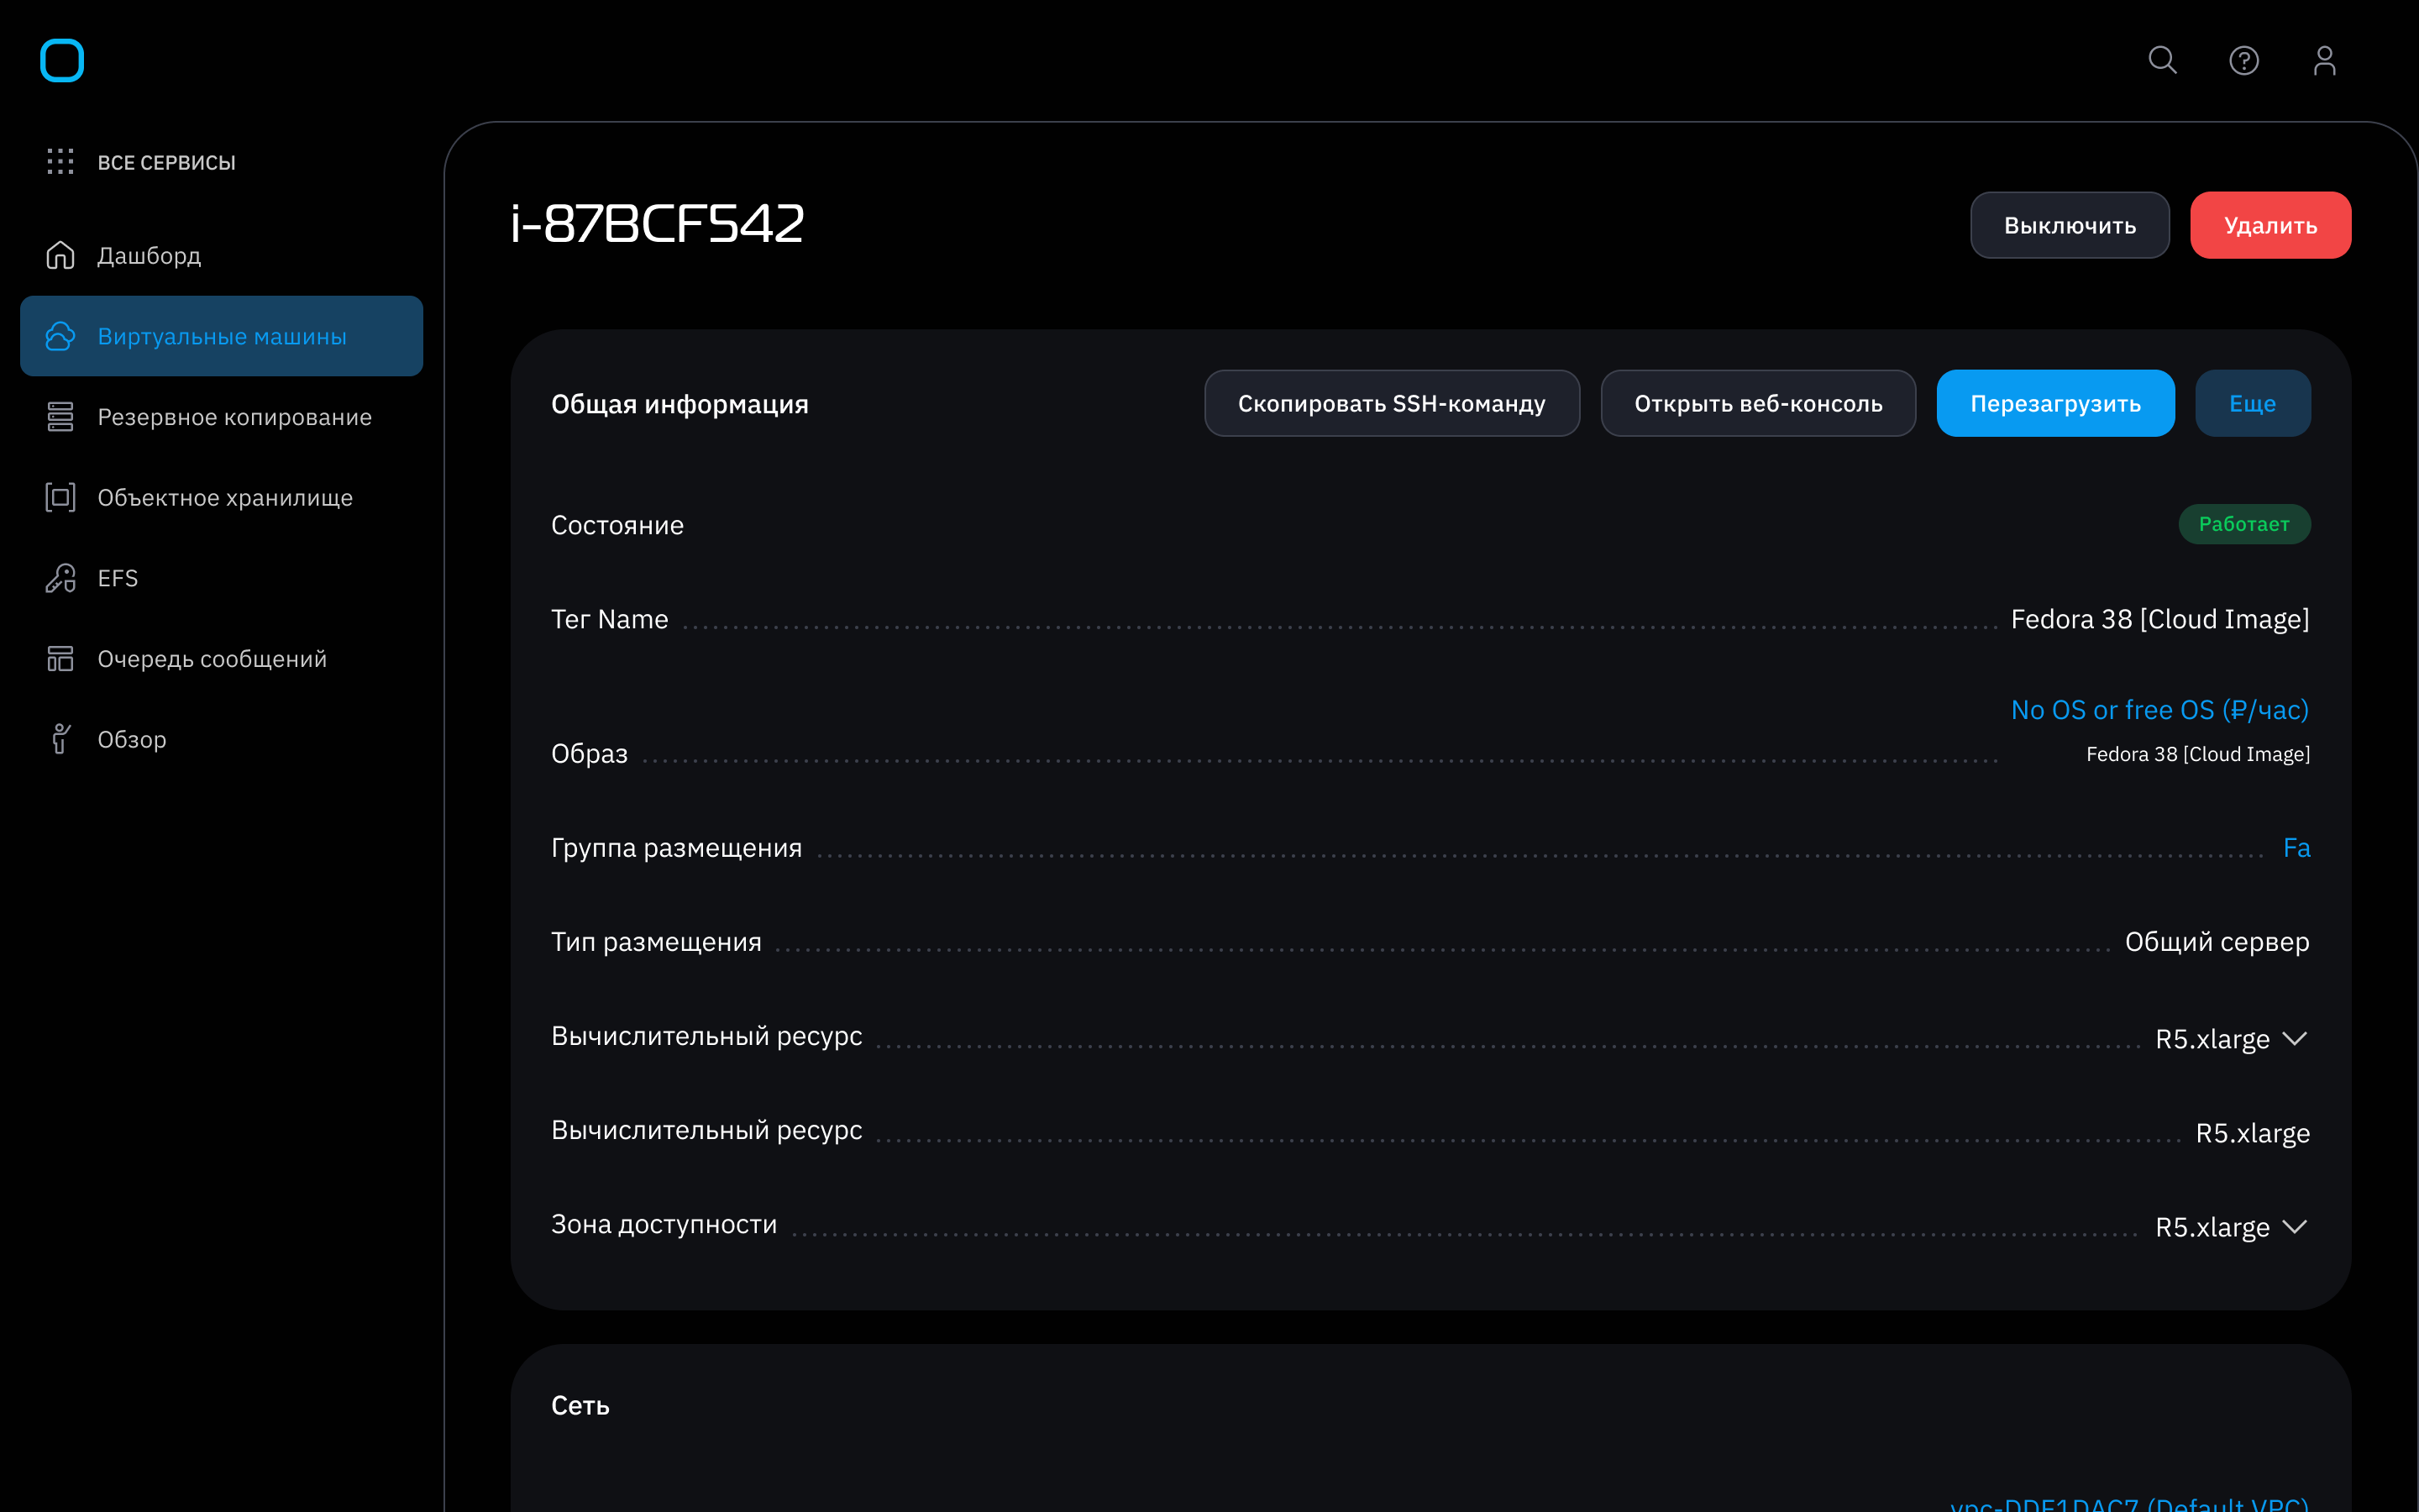
Task: Click the Сеть section heading
Action: pyautogui.click(x=580, y=1406)
